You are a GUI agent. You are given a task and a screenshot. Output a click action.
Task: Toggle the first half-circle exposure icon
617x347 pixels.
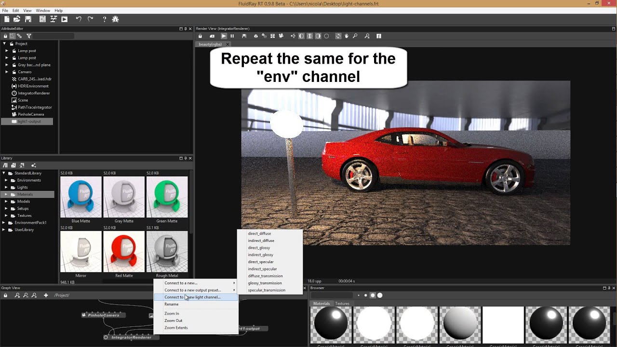[x=302, y=36]
